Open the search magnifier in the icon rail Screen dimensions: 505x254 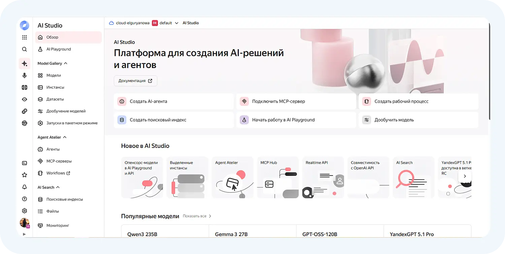(24, 49)
